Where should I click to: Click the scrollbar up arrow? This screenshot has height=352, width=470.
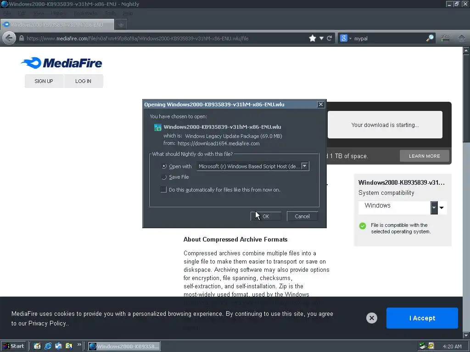(466, 50)
